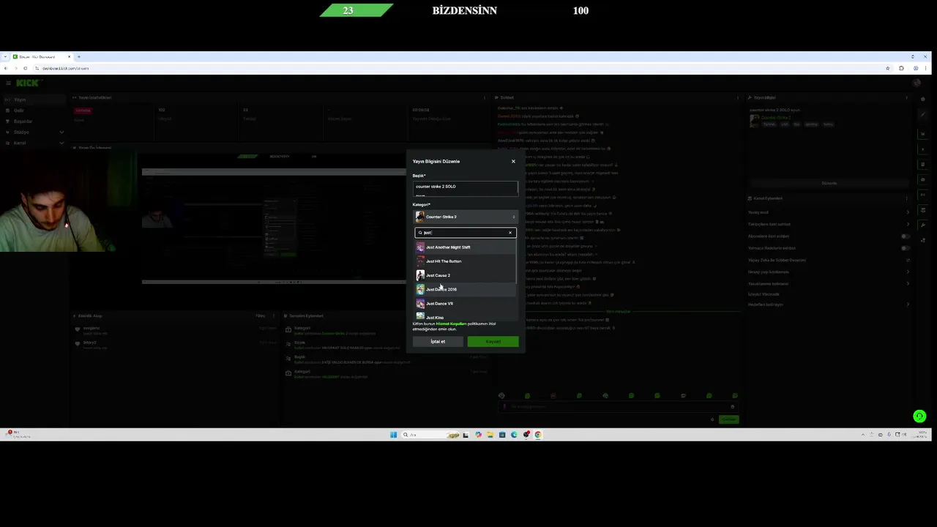Expand the Yavaş mod row
The width and height of the screenshot is (937, 527).
[829, 213]
